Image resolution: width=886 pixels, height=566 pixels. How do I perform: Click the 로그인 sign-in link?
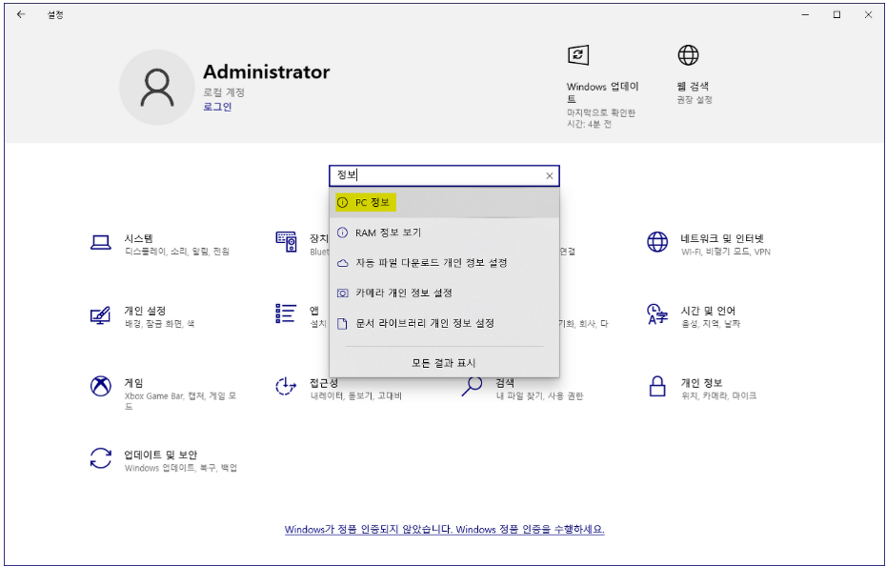coord(217,107)
